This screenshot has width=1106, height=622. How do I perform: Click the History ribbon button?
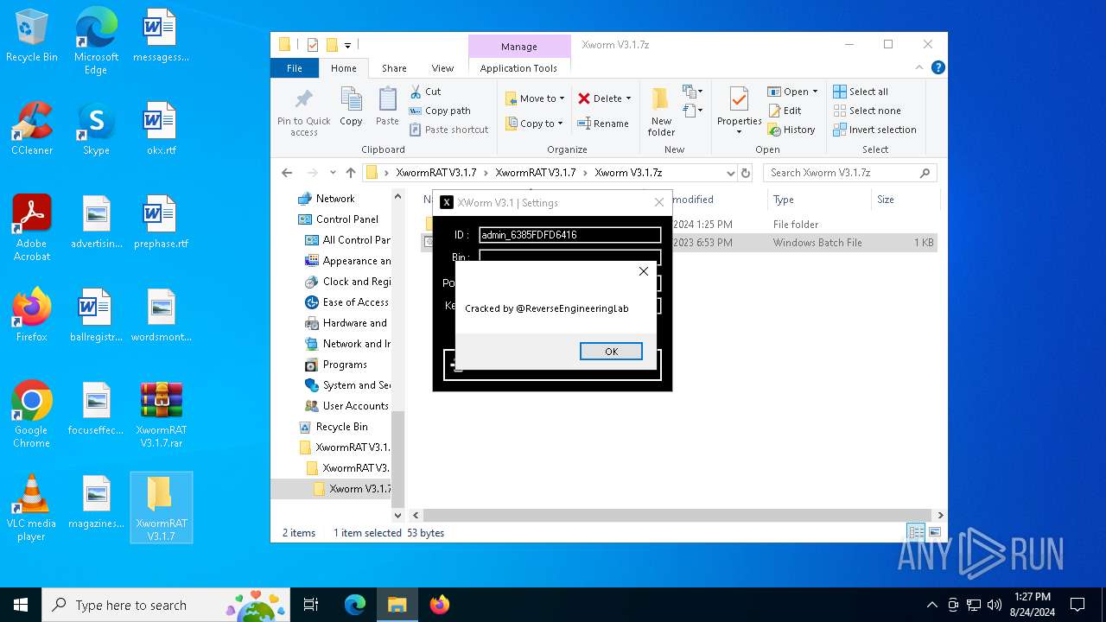pyautogui.click(x=791, y=130)
